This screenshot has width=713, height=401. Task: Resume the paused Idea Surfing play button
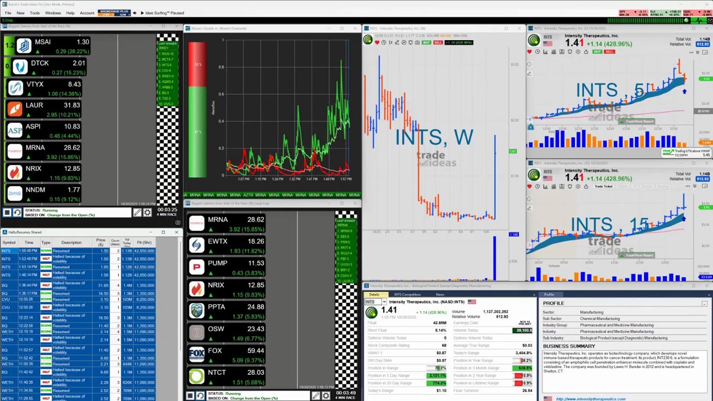(x=142, y=13)
